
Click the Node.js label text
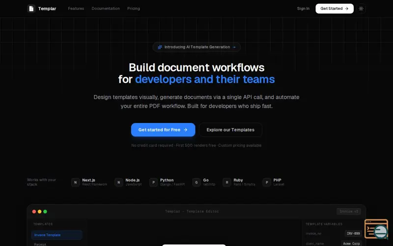click(x=133, y=180)
